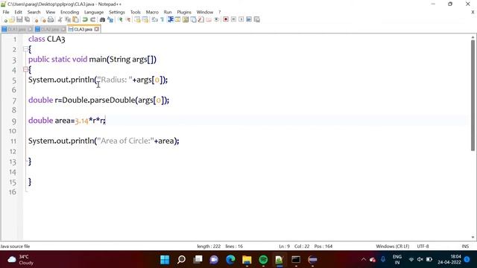Screen dimensions: 477x268
Task: Open the Language menu
Action: tap(94, 12)
